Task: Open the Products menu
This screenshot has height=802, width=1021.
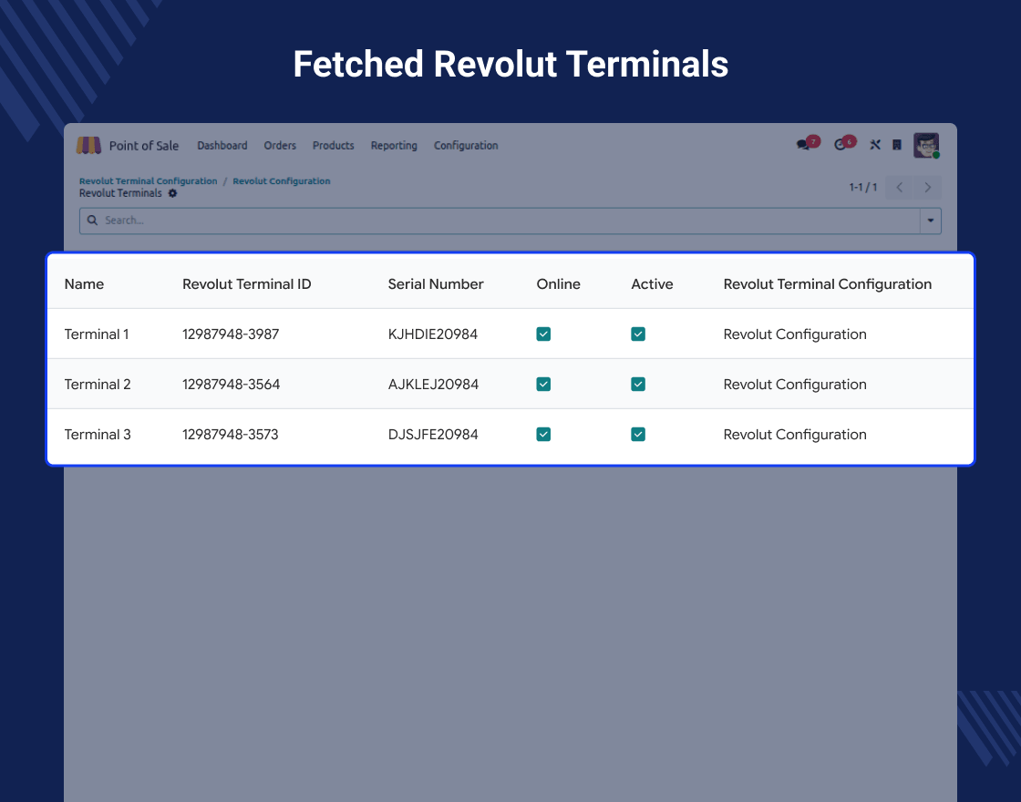Action: click(x=334, y=145)
